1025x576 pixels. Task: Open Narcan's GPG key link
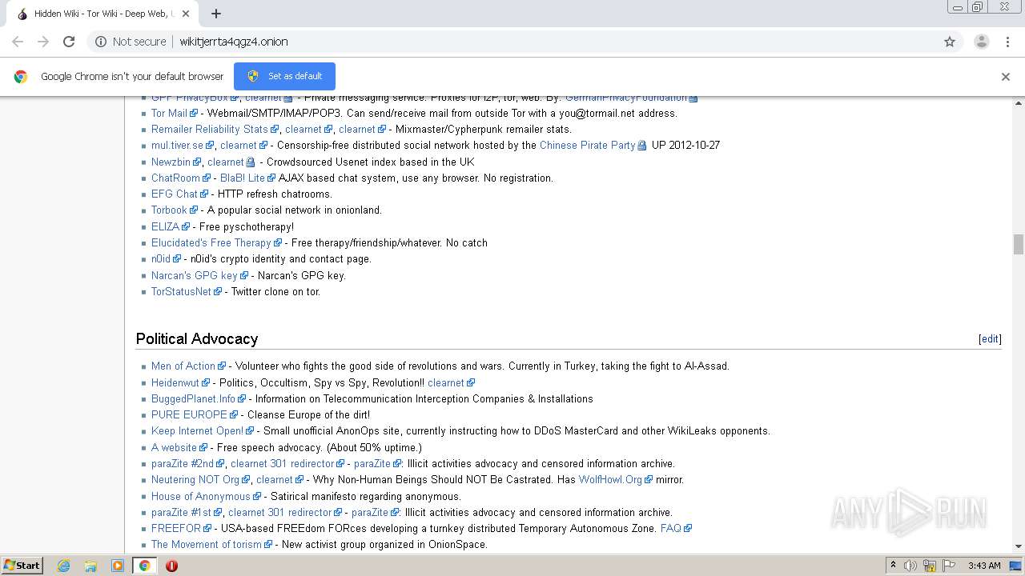click(x=194, y=275)
